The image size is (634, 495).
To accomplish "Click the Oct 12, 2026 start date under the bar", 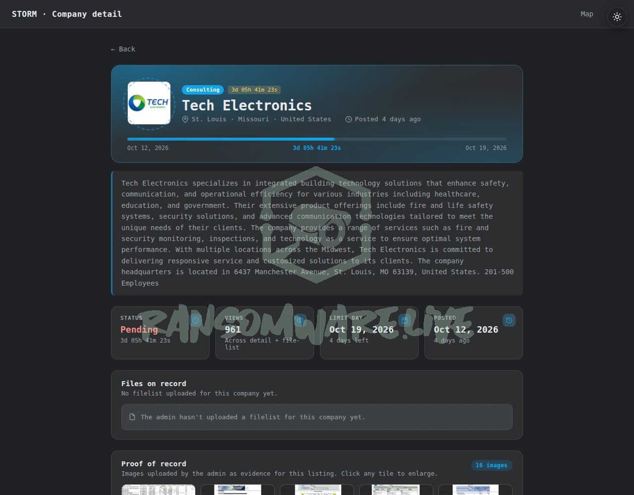I will (x=148, y=148).
